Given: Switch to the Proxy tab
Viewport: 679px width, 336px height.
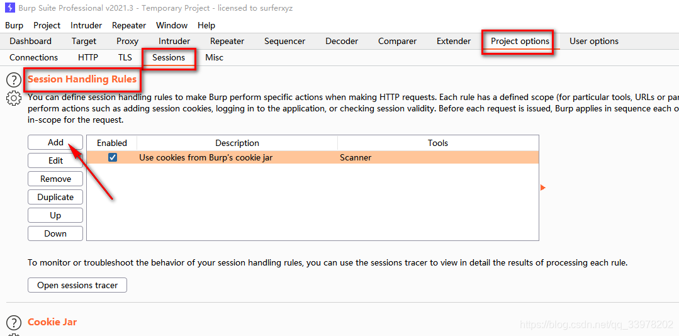Looking at the screenshot, I should point(128,41).
